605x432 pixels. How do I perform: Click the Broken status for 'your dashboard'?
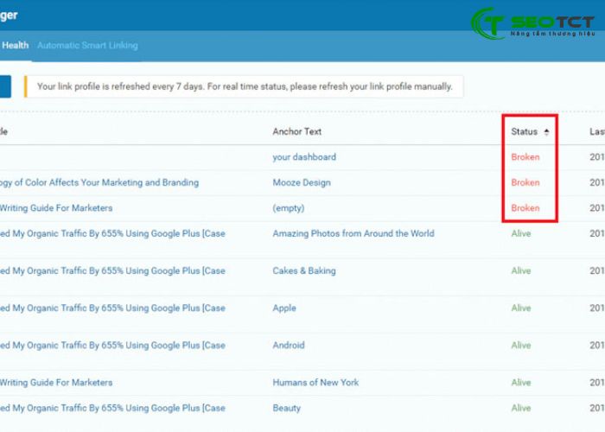[525, 157]
